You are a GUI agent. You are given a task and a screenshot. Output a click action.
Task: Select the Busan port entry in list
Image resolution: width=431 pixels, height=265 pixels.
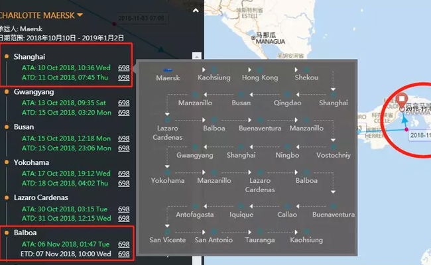point(24,127)
